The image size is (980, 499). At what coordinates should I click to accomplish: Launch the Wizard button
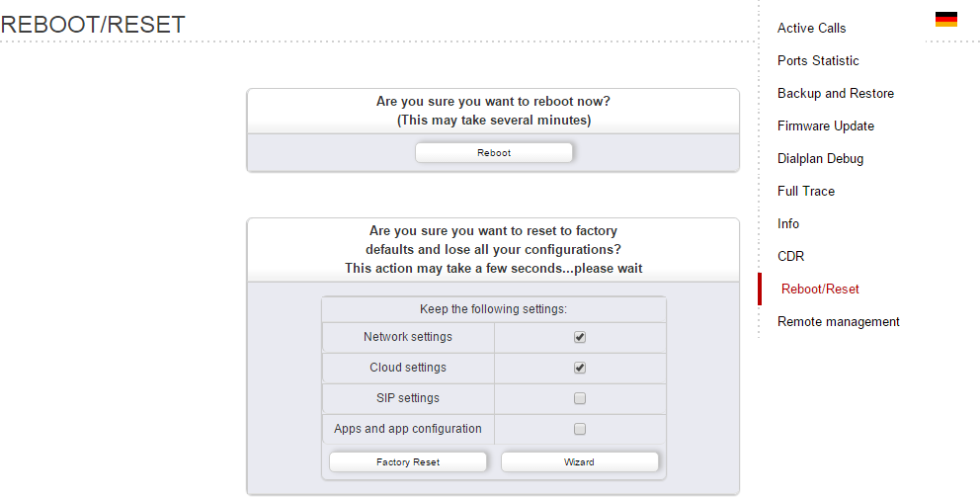pos(579,462)
